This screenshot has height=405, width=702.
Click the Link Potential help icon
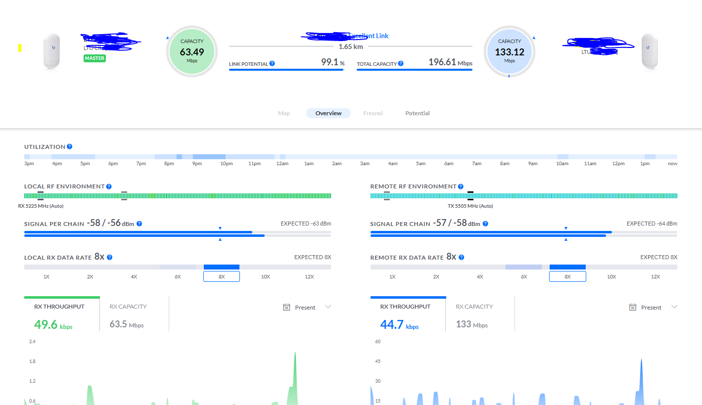272,64
